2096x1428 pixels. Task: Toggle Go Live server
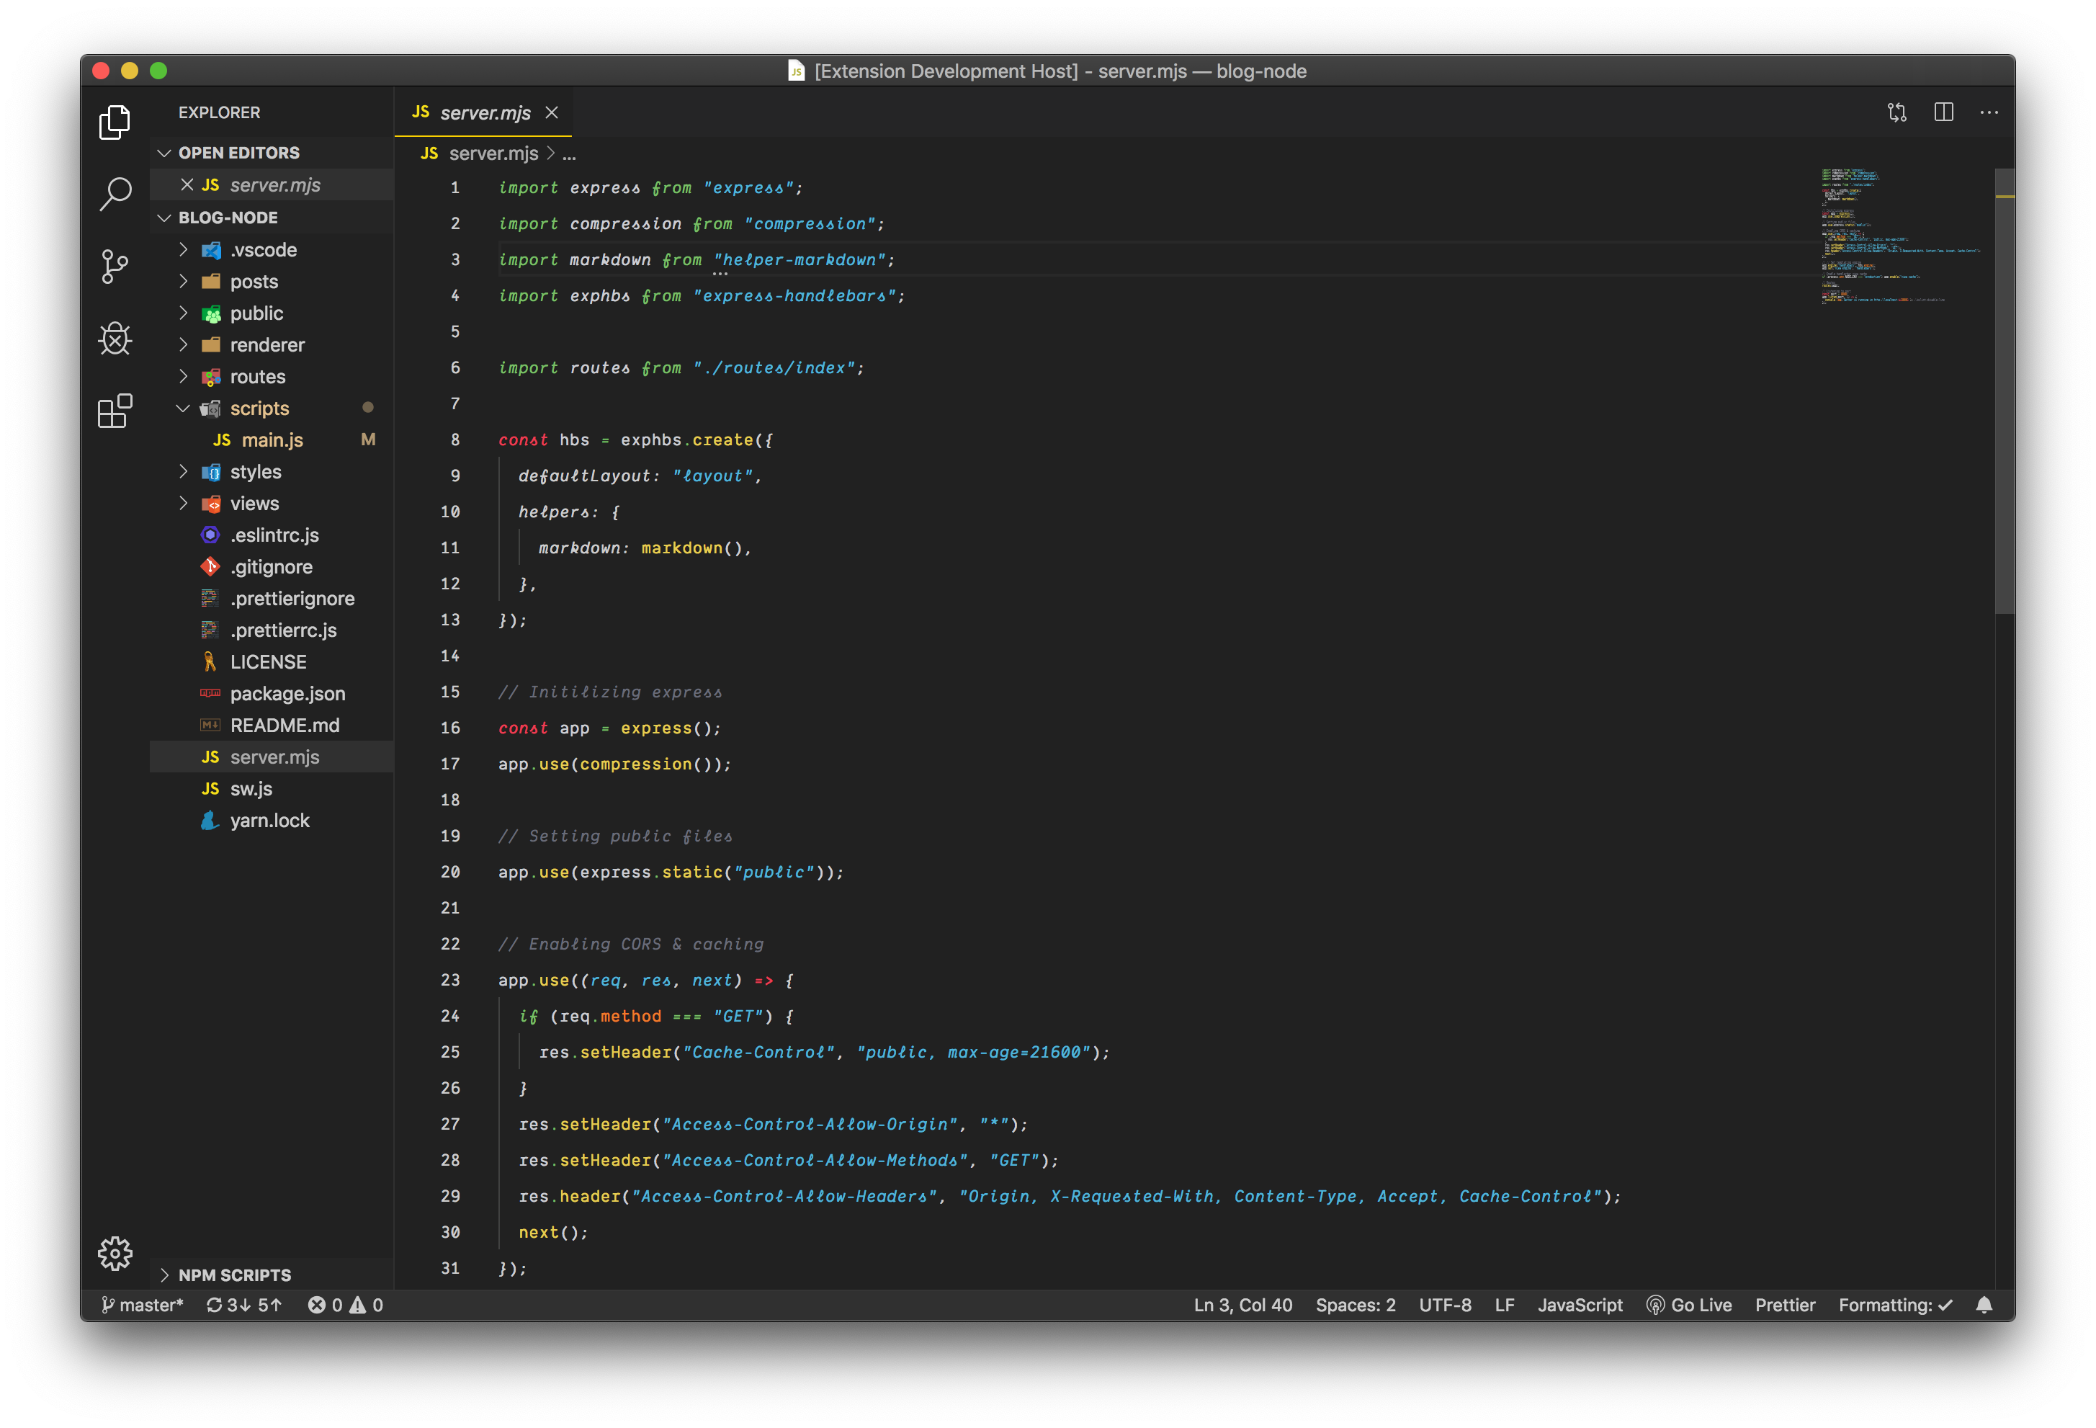pyautogui.click(x=1688, y=1306)
